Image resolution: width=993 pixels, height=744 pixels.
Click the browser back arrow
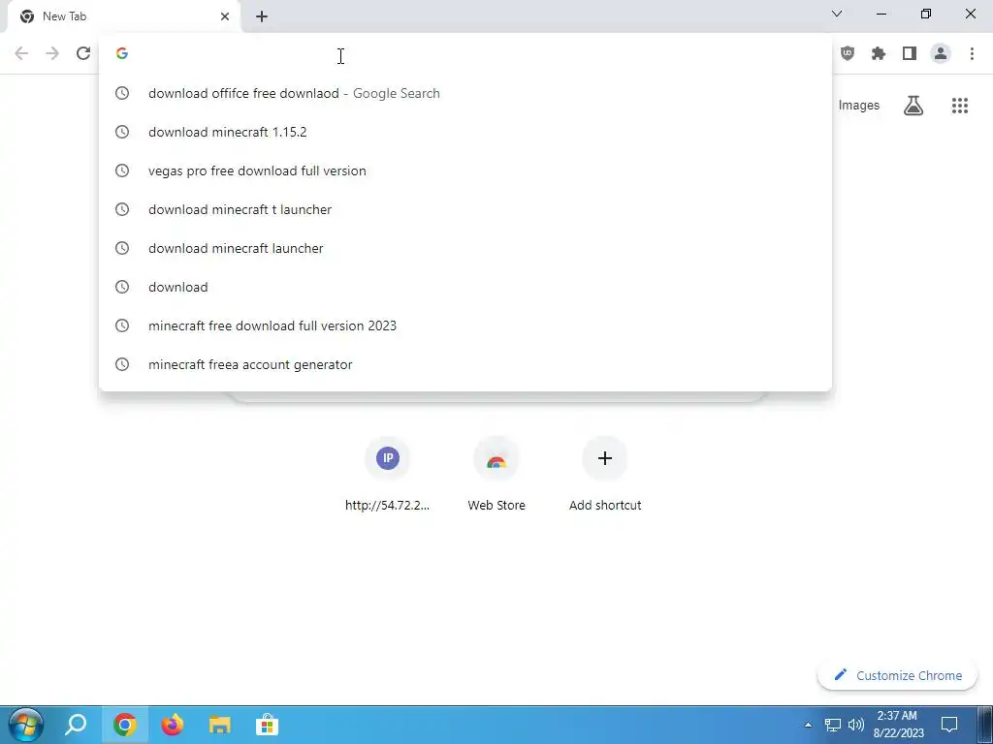point(21,54)
